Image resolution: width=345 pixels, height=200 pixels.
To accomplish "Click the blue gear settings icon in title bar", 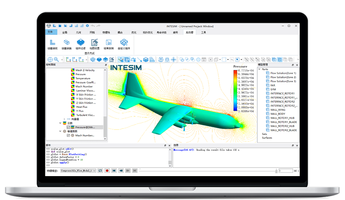I will click(x=87, y=26).
